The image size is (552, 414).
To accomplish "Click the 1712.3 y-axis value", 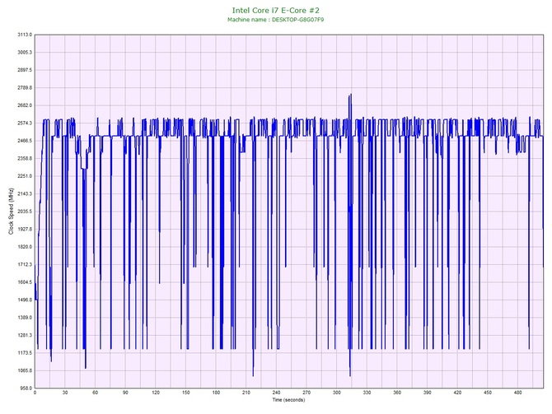I will click(25, 264).
